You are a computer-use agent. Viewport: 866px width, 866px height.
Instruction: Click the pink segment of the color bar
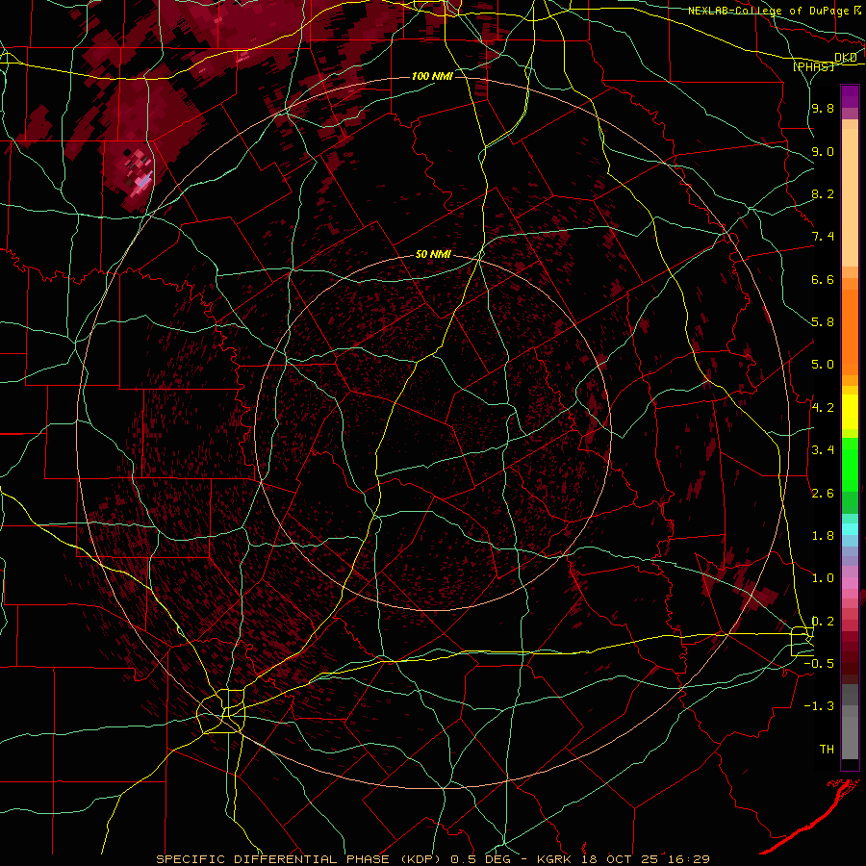click(x=850, y=583)
